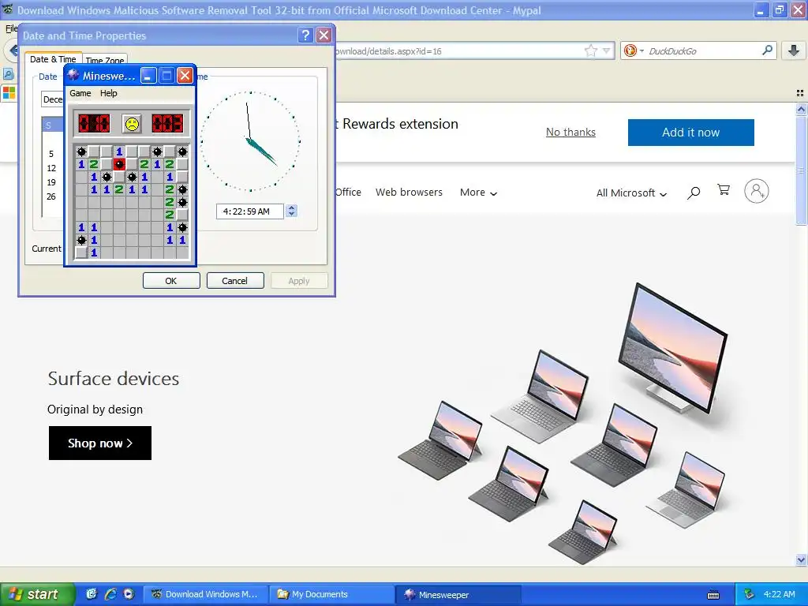808x606 pixels.
Task: Open the month dropdown showing Dece
Action: (x=52, y=99)
